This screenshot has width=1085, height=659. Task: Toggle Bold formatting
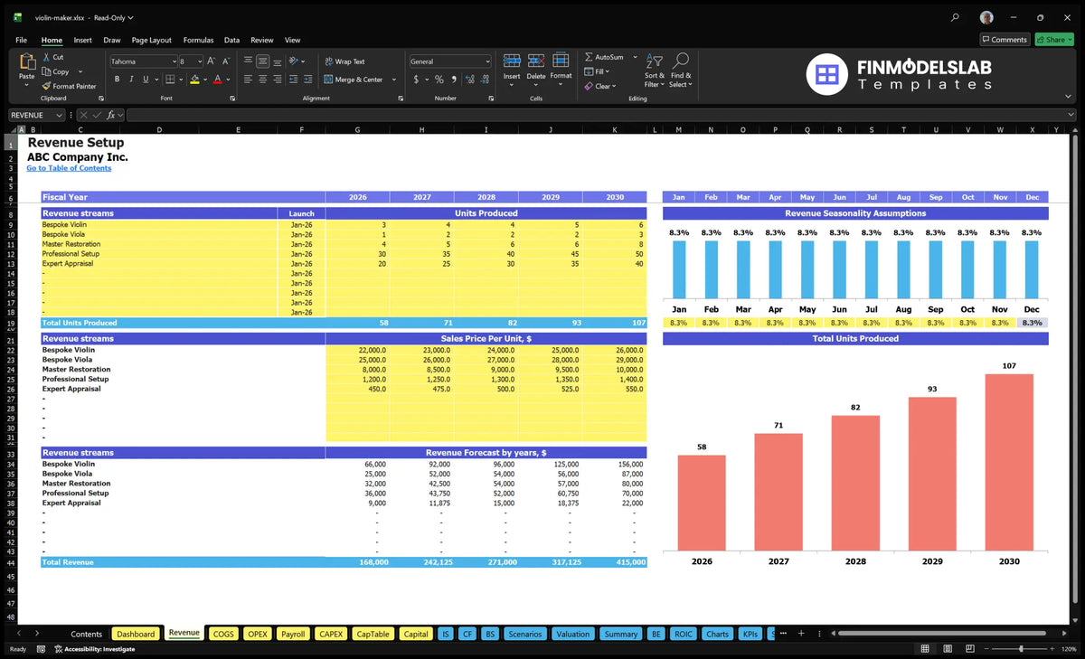click(117, 80)
